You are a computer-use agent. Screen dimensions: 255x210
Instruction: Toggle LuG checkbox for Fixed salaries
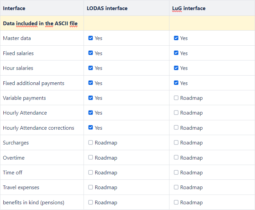click(176, 53)
